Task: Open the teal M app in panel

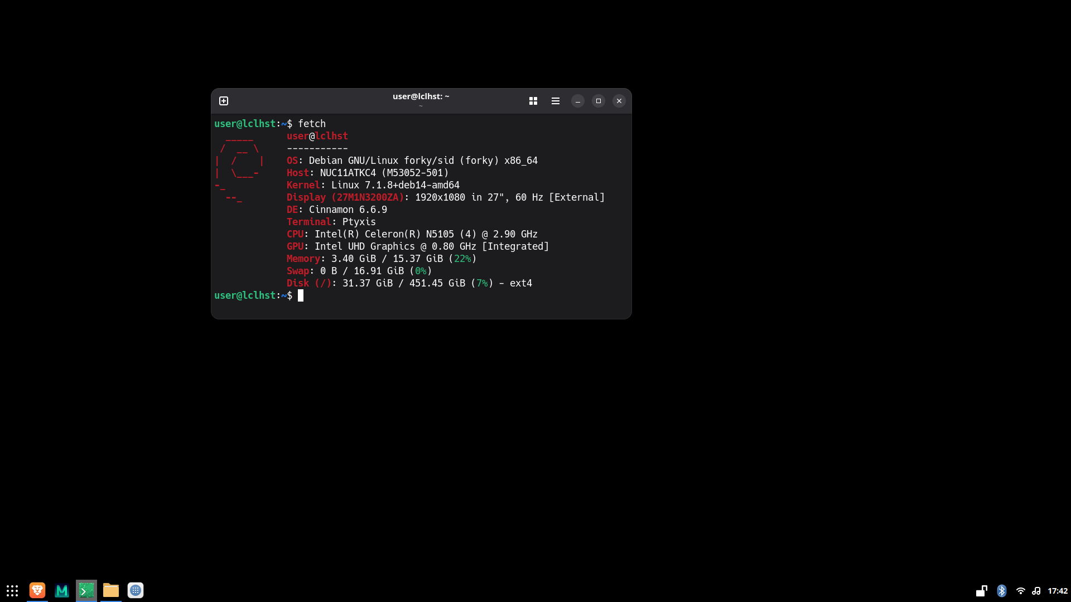Action: pos(62,590)
